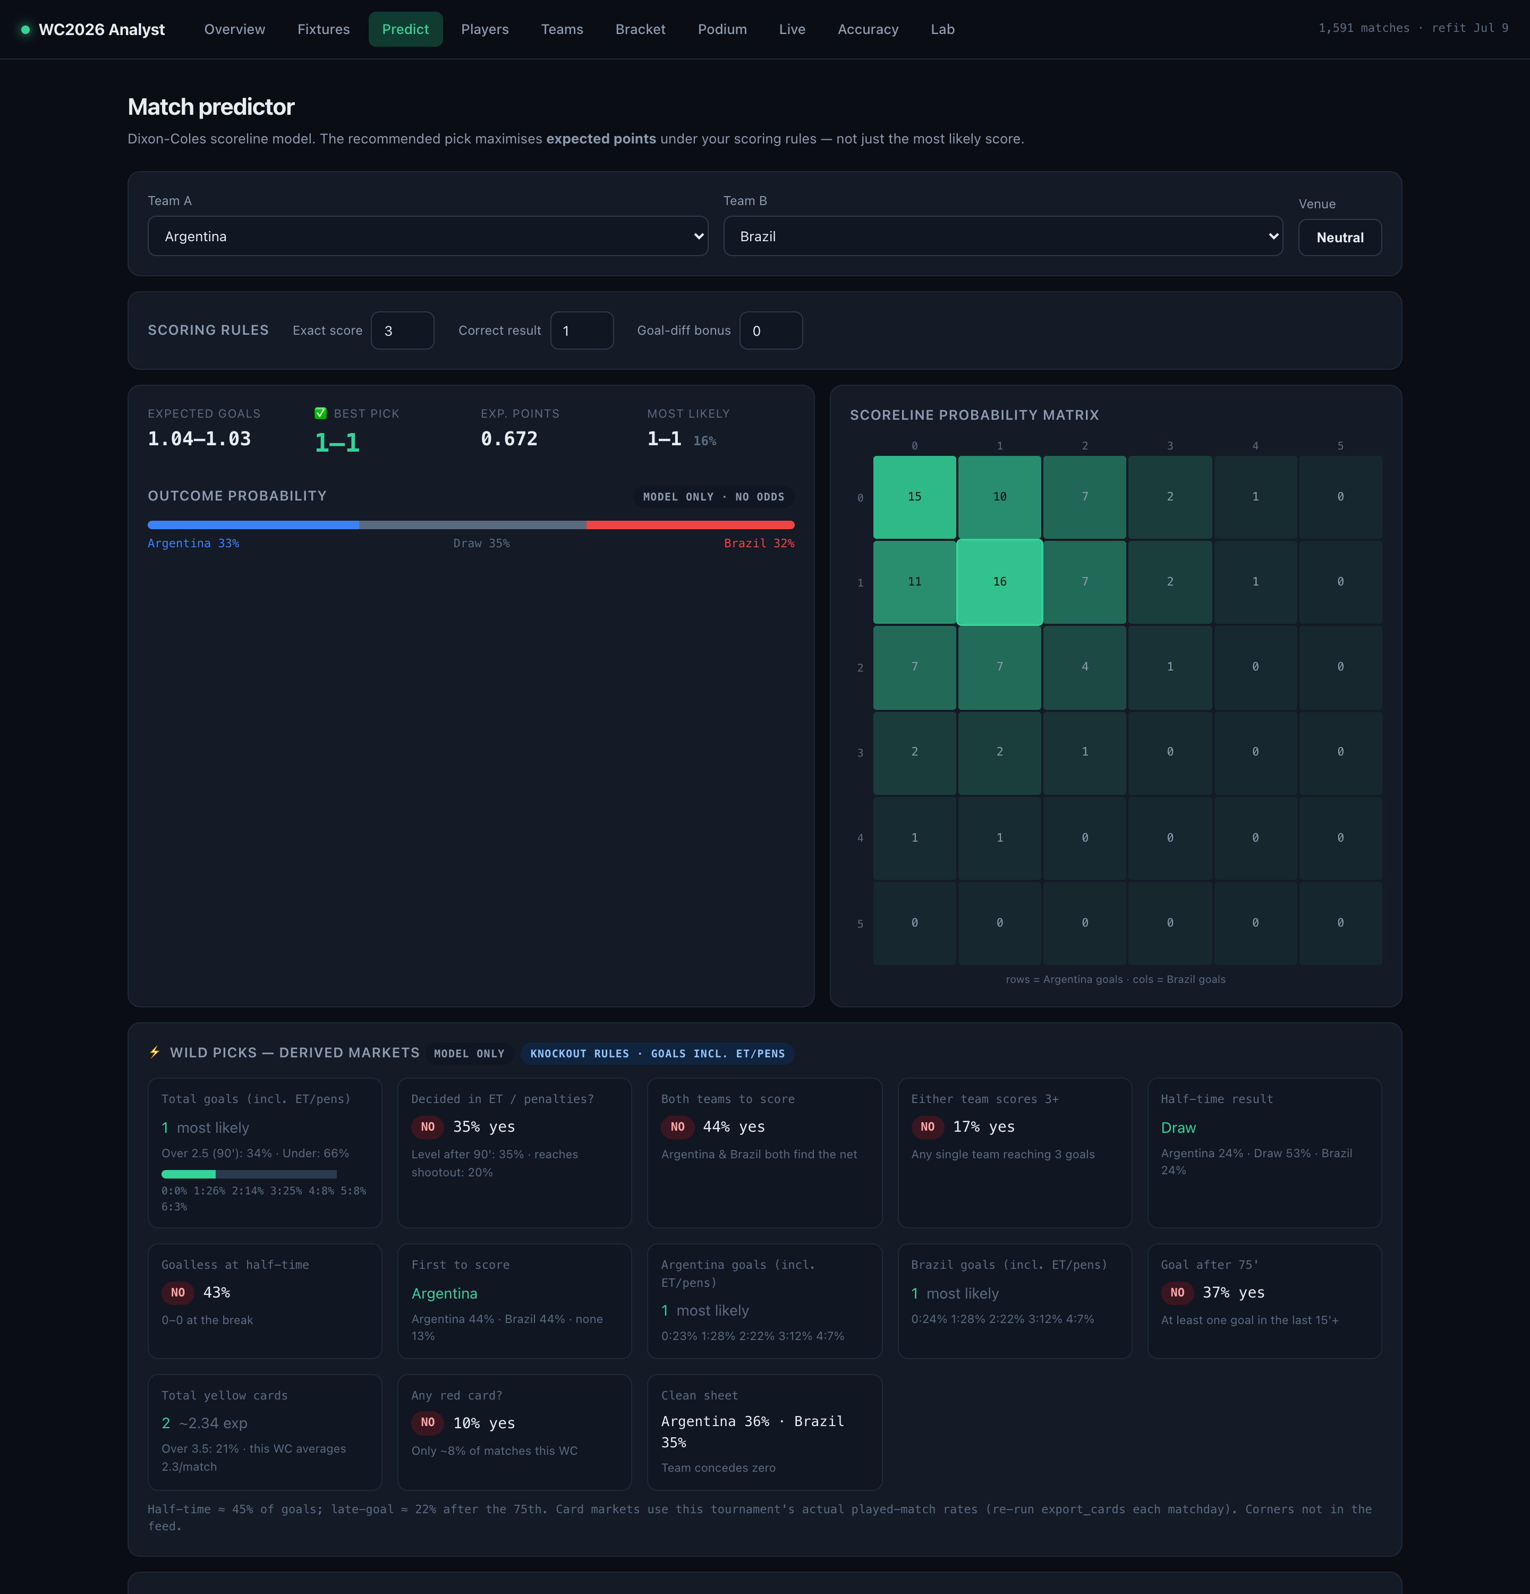Click the red Brazil segment of outcome bar
The height and width of the screenshot is (1594, 1530).
click(690, 524)
